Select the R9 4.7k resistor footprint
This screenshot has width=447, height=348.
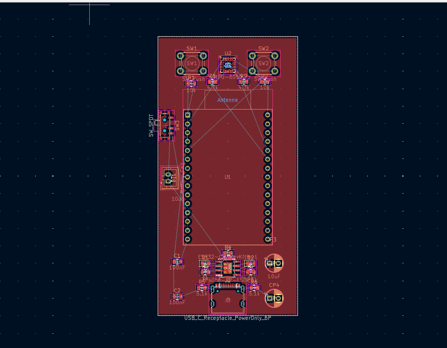(244, 82)
